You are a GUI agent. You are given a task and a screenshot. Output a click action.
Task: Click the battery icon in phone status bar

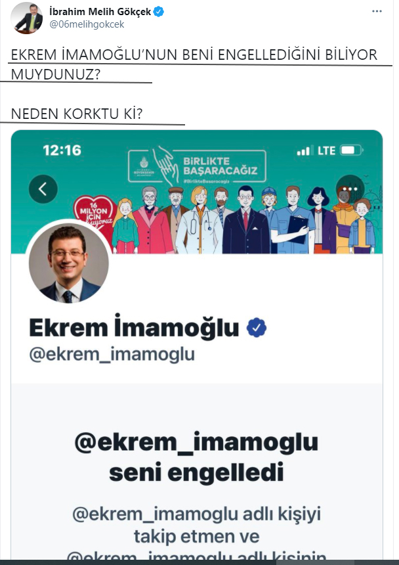click(352, 150)
